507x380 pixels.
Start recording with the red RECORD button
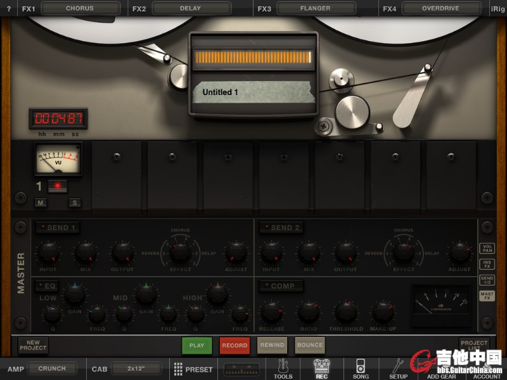[x=234, y=345]
